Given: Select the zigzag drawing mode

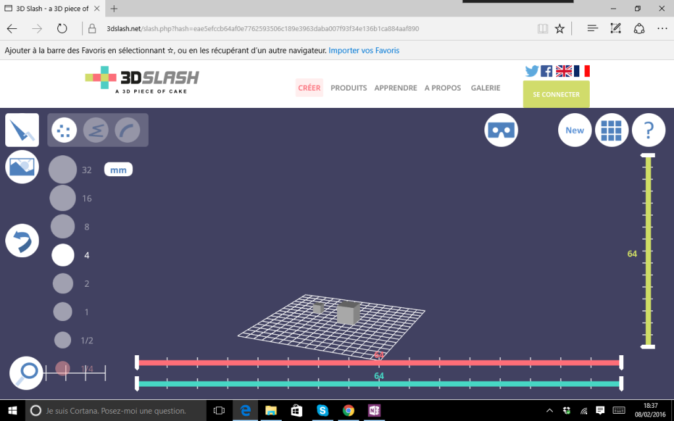Looking at the screenshot, I should tap(96, 130).
